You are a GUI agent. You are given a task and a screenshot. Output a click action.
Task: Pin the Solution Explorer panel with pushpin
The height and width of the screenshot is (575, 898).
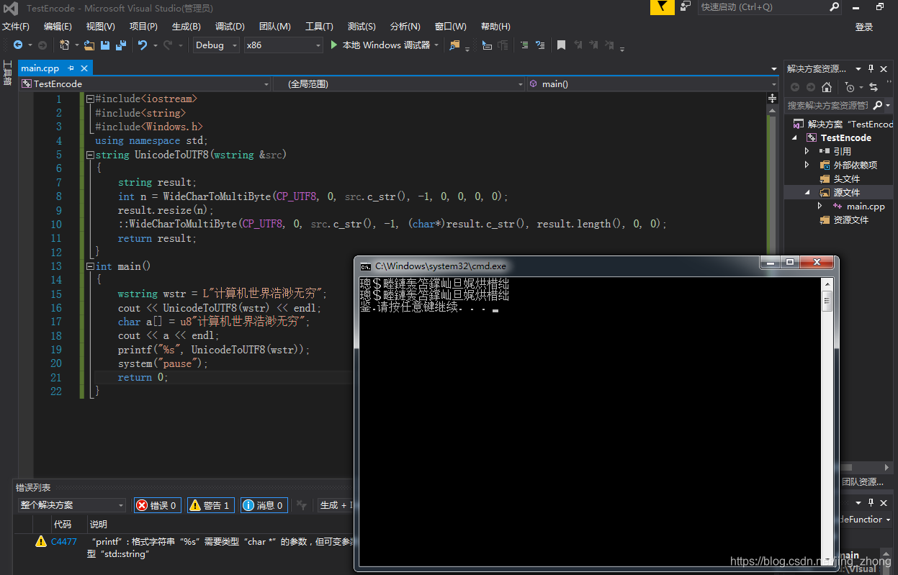(x=871, y=68)
